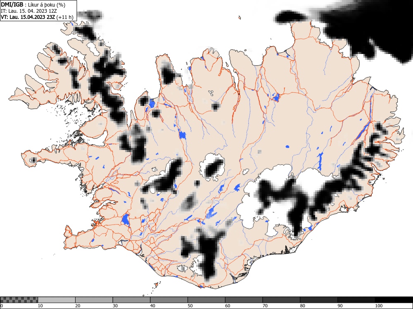
Task: Pick the 20–30 gray legend swatch
Action: (94, 300)
